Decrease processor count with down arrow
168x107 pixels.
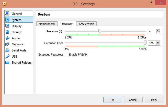pyautogui.click(x=158, y=32)
